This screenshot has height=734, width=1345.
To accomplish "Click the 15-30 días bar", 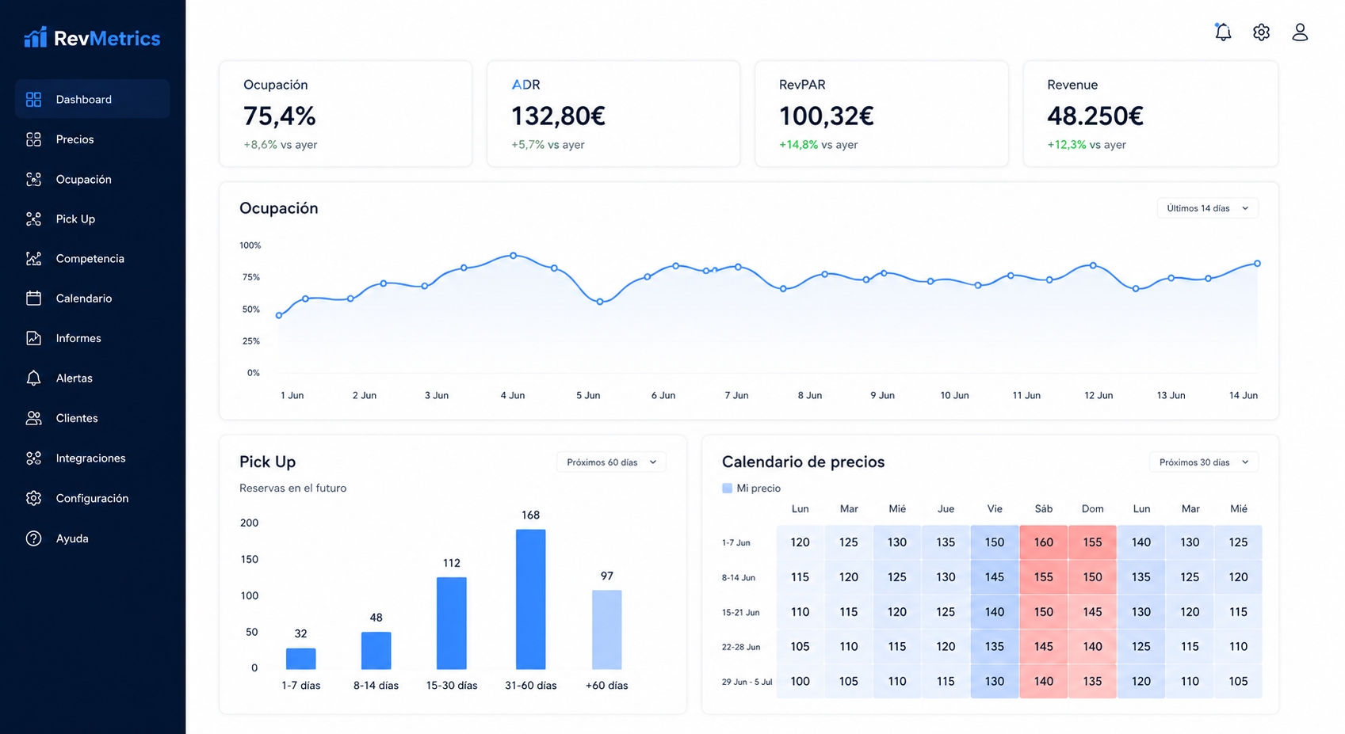I will pyautogui.click(x=452, y=623).
